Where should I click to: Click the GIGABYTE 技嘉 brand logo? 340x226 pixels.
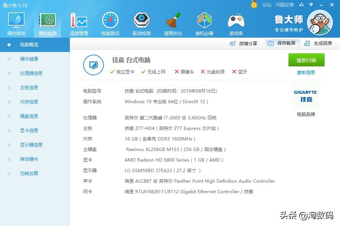tap(305, 96)
